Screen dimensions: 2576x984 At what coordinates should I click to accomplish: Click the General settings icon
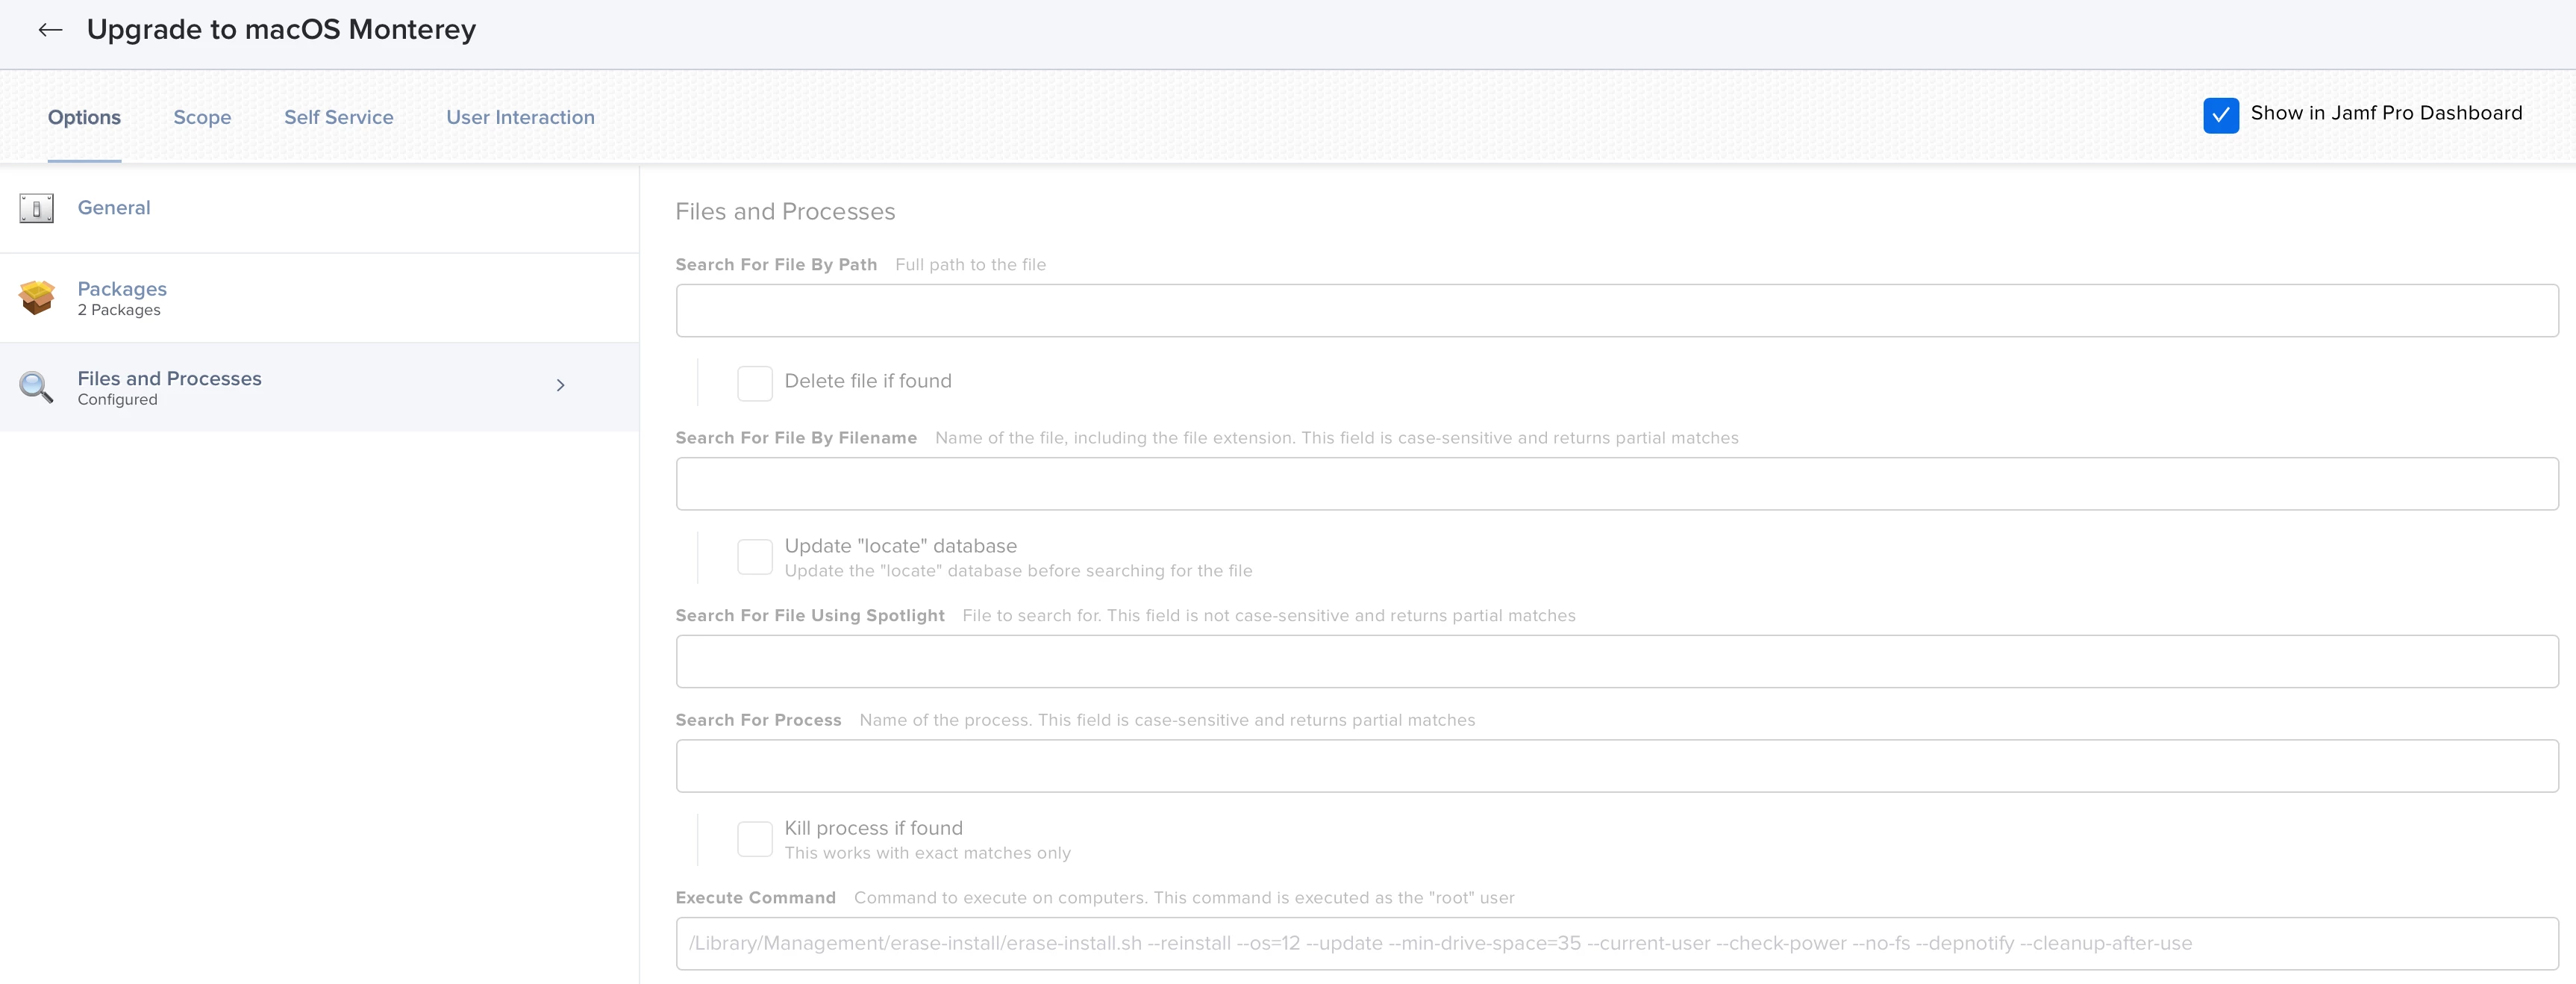[37, 208]
